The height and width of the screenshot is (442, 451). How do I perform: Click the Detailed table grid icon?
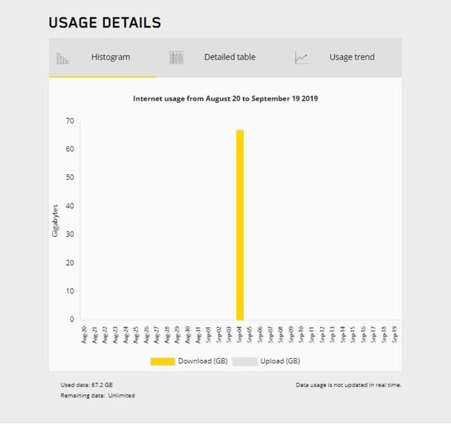176,57
